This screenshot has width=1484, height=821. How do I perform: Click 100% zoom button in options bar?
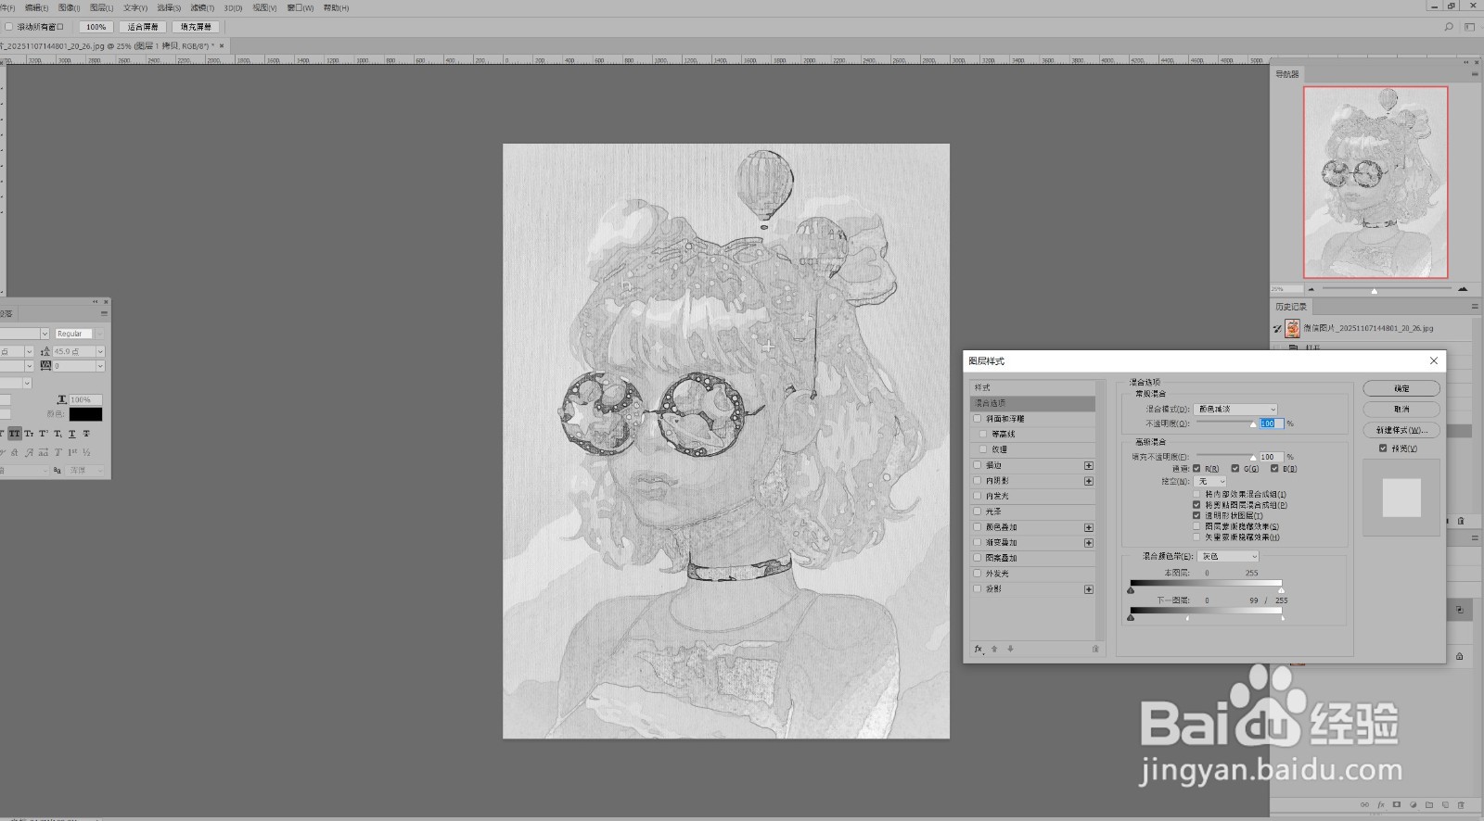[x=96, y=27]
